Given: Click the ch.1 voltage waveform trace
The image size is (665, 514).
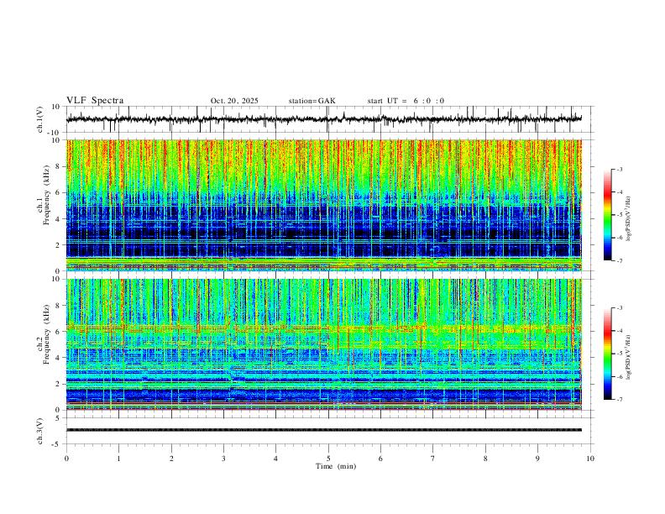Looking at the screenshot, I should 324,119.
